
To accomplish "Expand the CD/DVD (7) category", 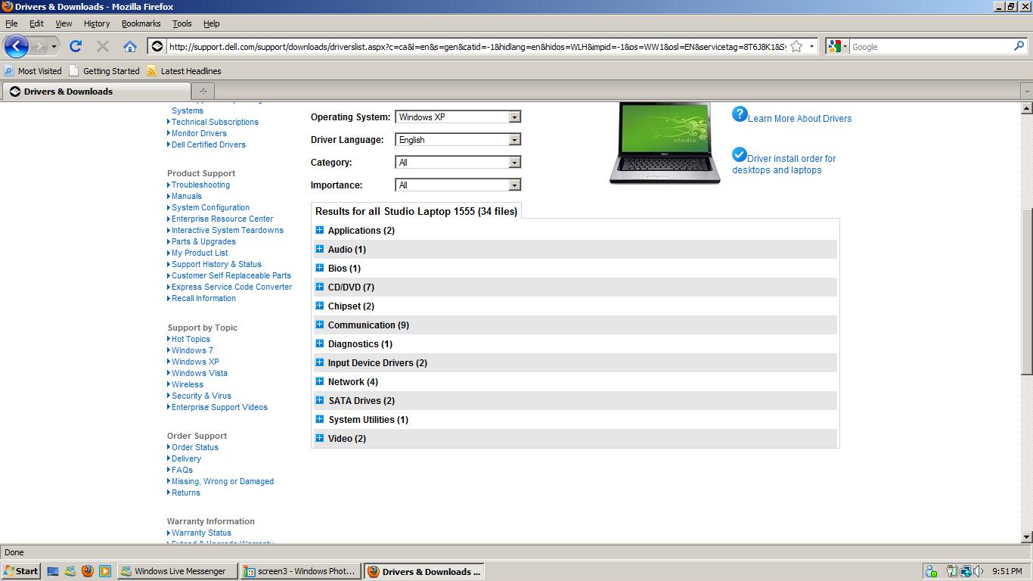I will [x=320, y=287].
